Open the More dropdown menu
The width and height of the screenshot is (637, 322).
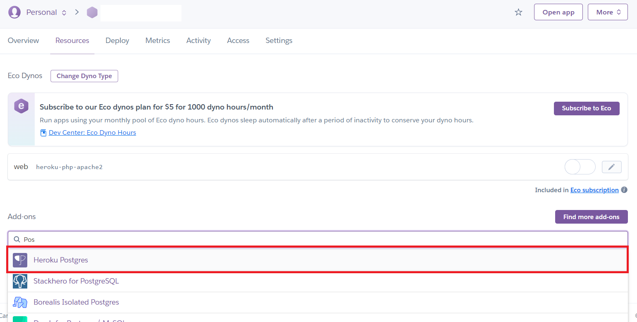pyautogui.click(x=608, y=12)
